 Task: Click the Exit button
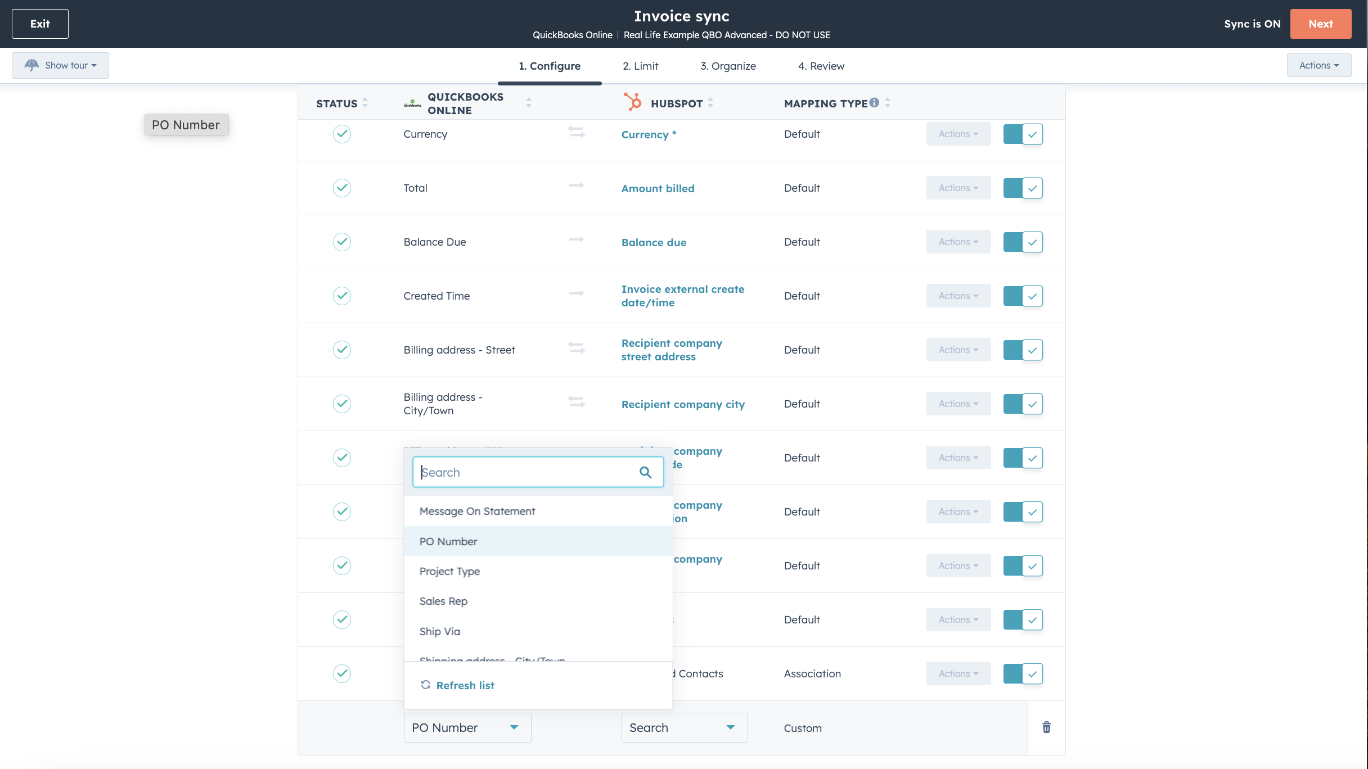point(40,24)
